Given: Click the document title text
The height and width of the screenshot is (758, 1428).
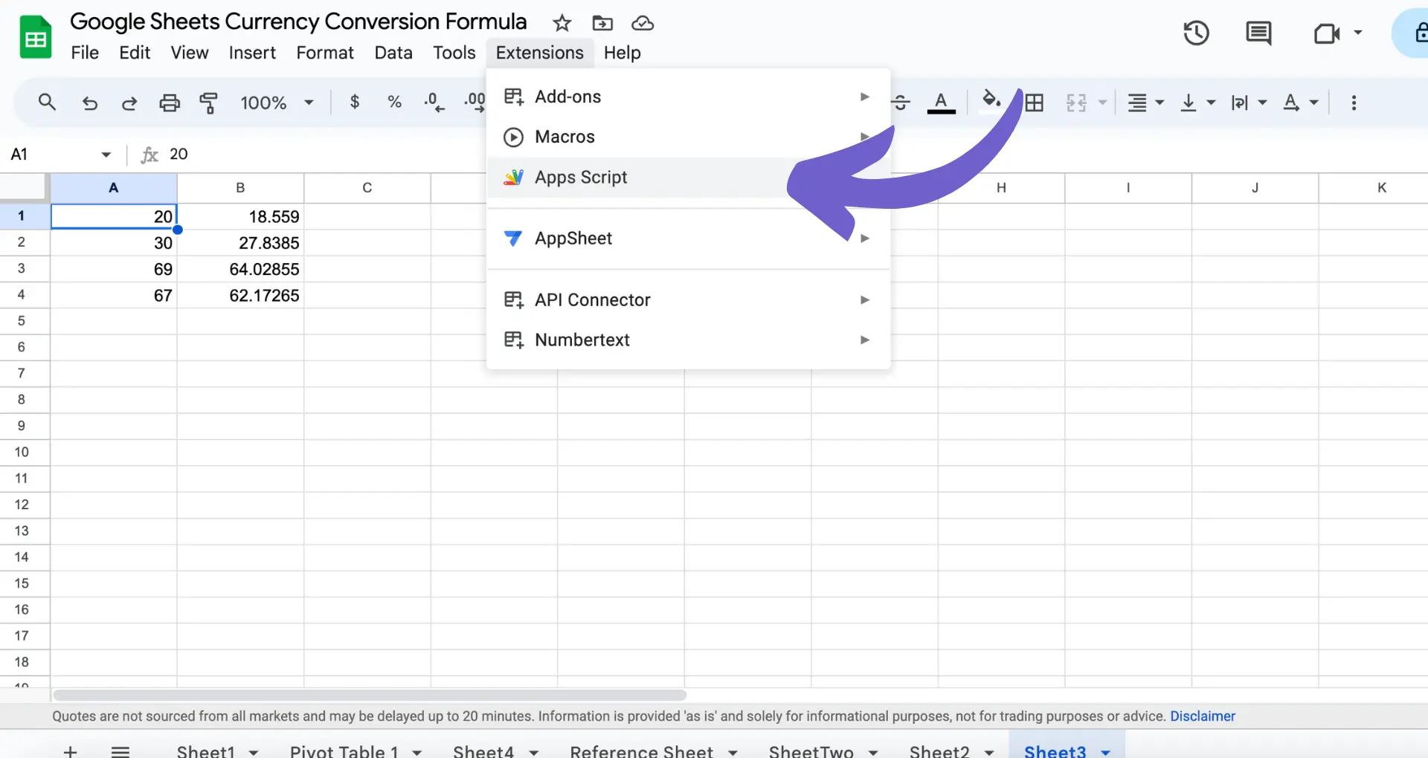Looking at the screenshot, I should click(298, 22).
